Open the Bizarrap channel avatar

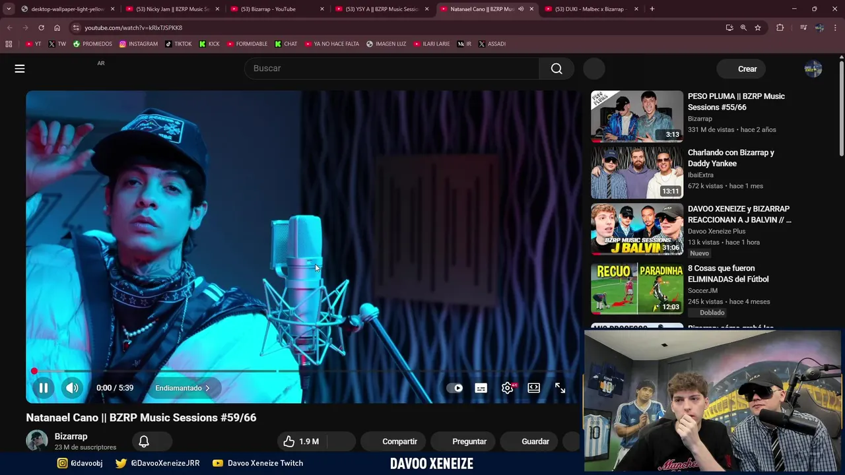point(37,441)
